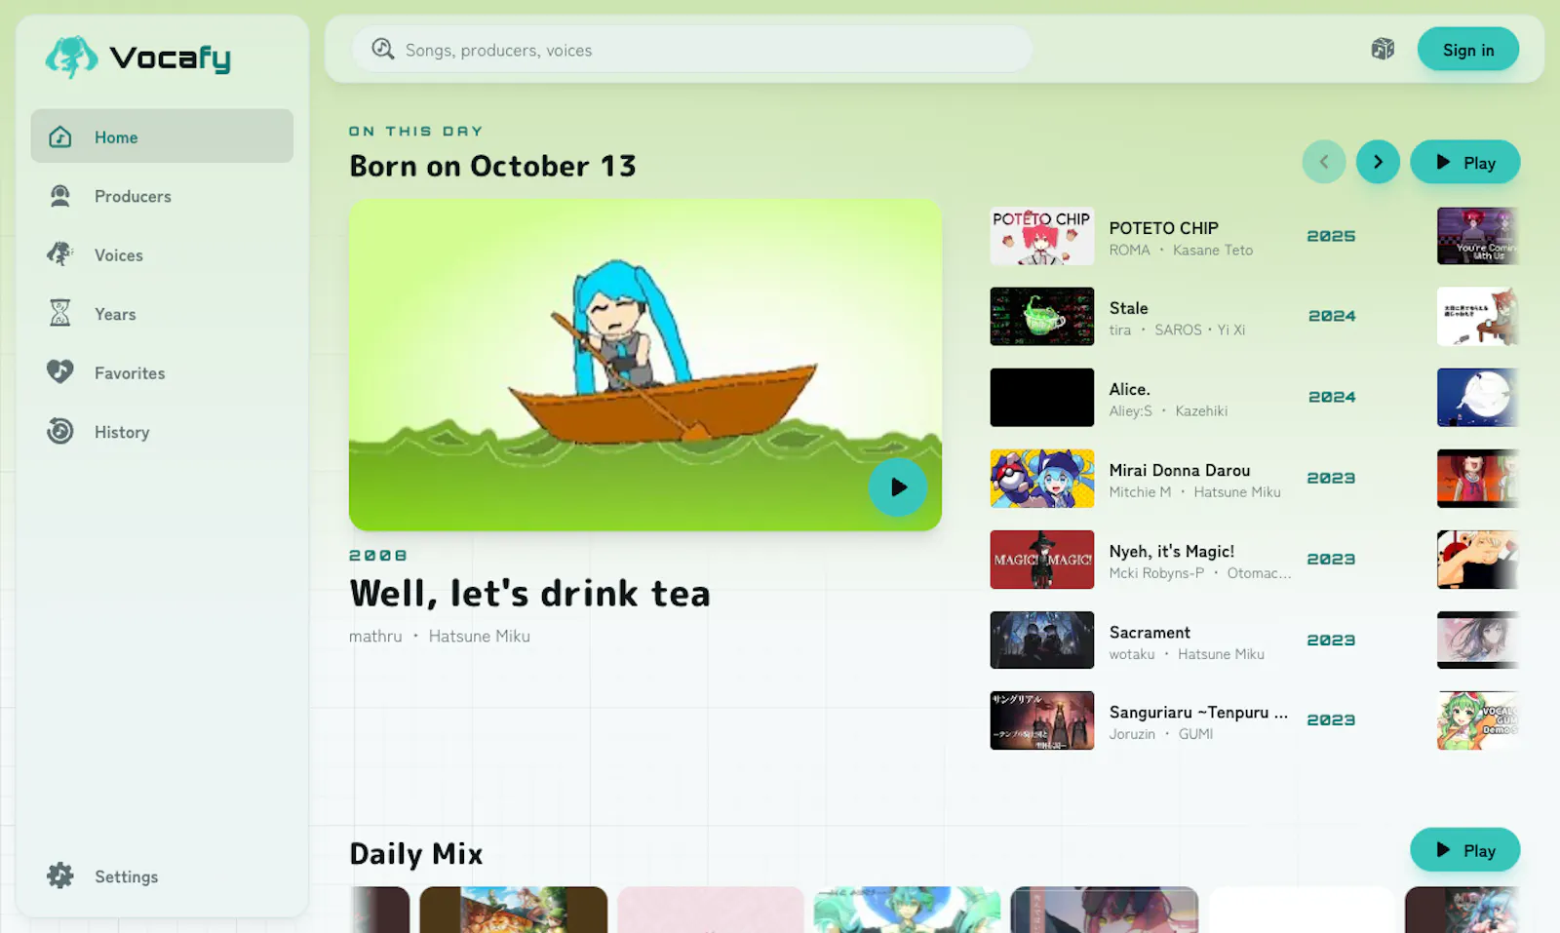
Task: Click the Vocafy logo icon
Action: [71, 57]
